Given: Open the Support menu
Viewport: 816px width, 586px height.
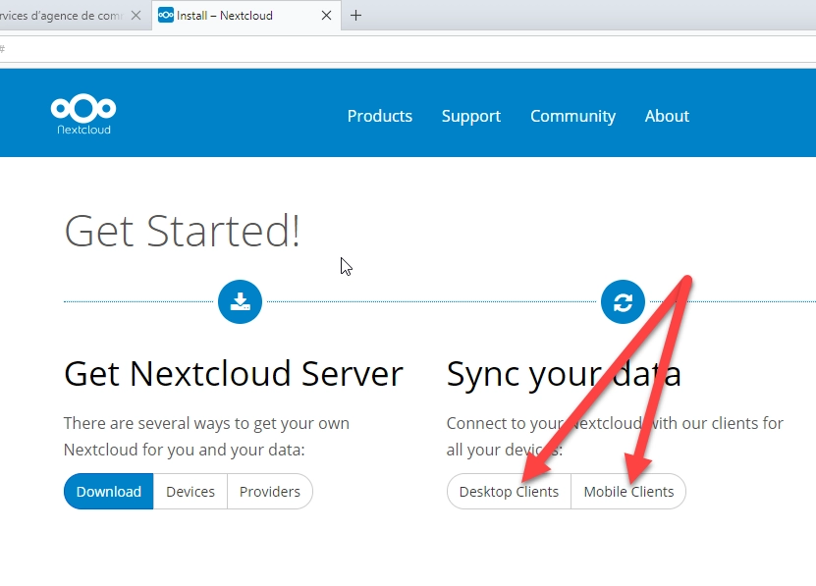Looking at the screenshot, I should click(x=471, y=116).
